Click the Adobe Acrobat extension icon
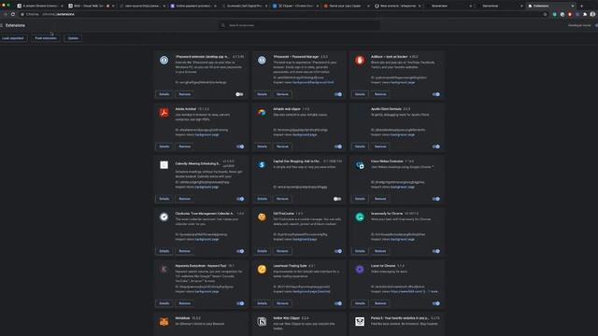Viewport: 598px width, 336px height. [x=164, y=112]
